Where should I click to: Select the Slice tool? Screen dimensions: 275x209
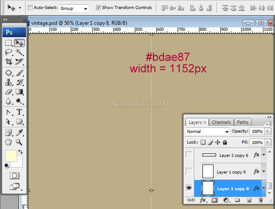[19, 61]
